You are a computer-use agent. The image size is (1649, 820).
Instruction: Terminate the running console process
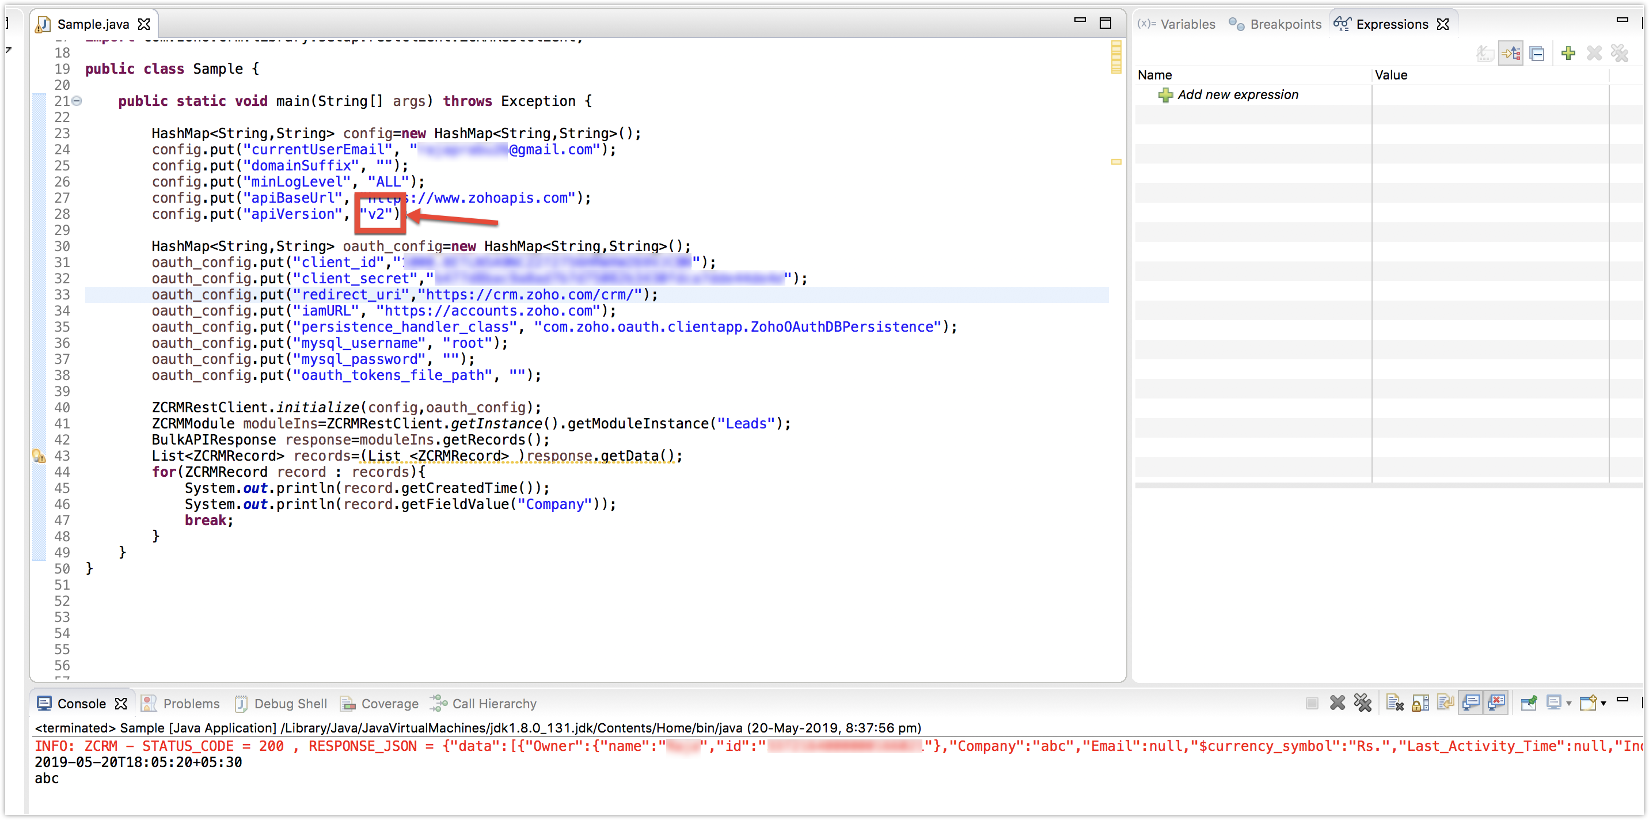point(1312,704)
